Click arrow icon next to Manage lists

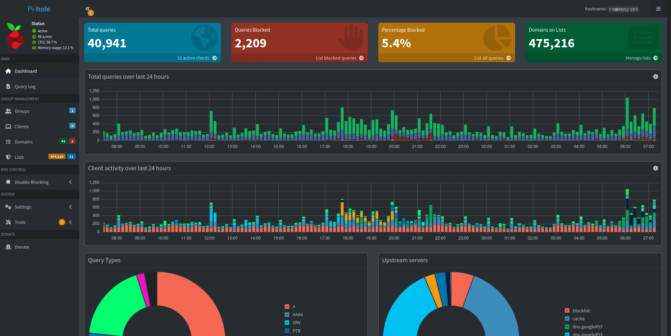coord(655,58)
